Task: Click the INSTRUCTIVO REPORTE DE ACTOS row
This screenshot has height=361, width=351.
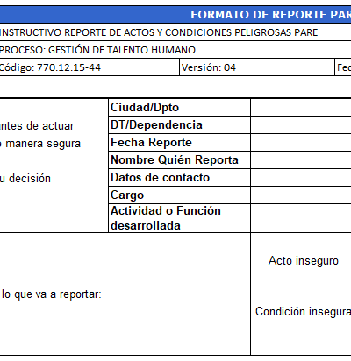Action: coord(175,32)
